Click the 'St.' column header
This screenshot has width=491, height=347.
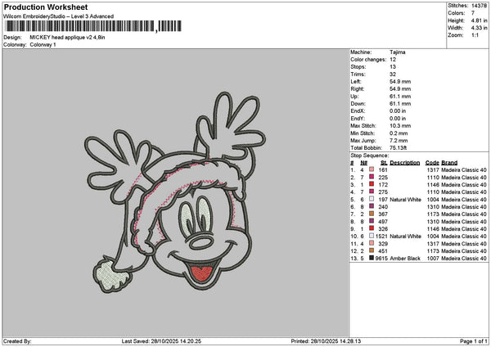[384, 163]
